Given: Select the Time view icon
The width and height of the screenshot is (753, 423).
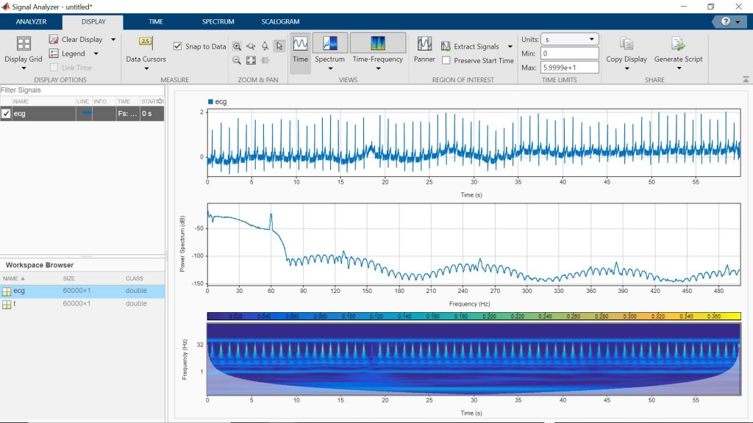Looking at the screenshot, I should [x=300, y=44].
